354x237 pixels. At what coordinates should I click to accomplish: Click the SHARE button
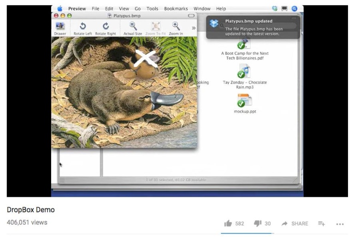click(x=295, y=224)
